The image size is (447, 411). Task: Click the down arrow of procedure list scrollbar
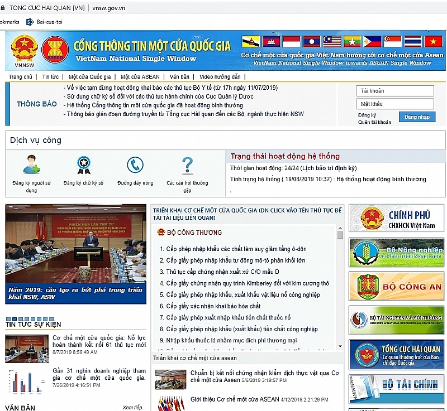point(340,346)
